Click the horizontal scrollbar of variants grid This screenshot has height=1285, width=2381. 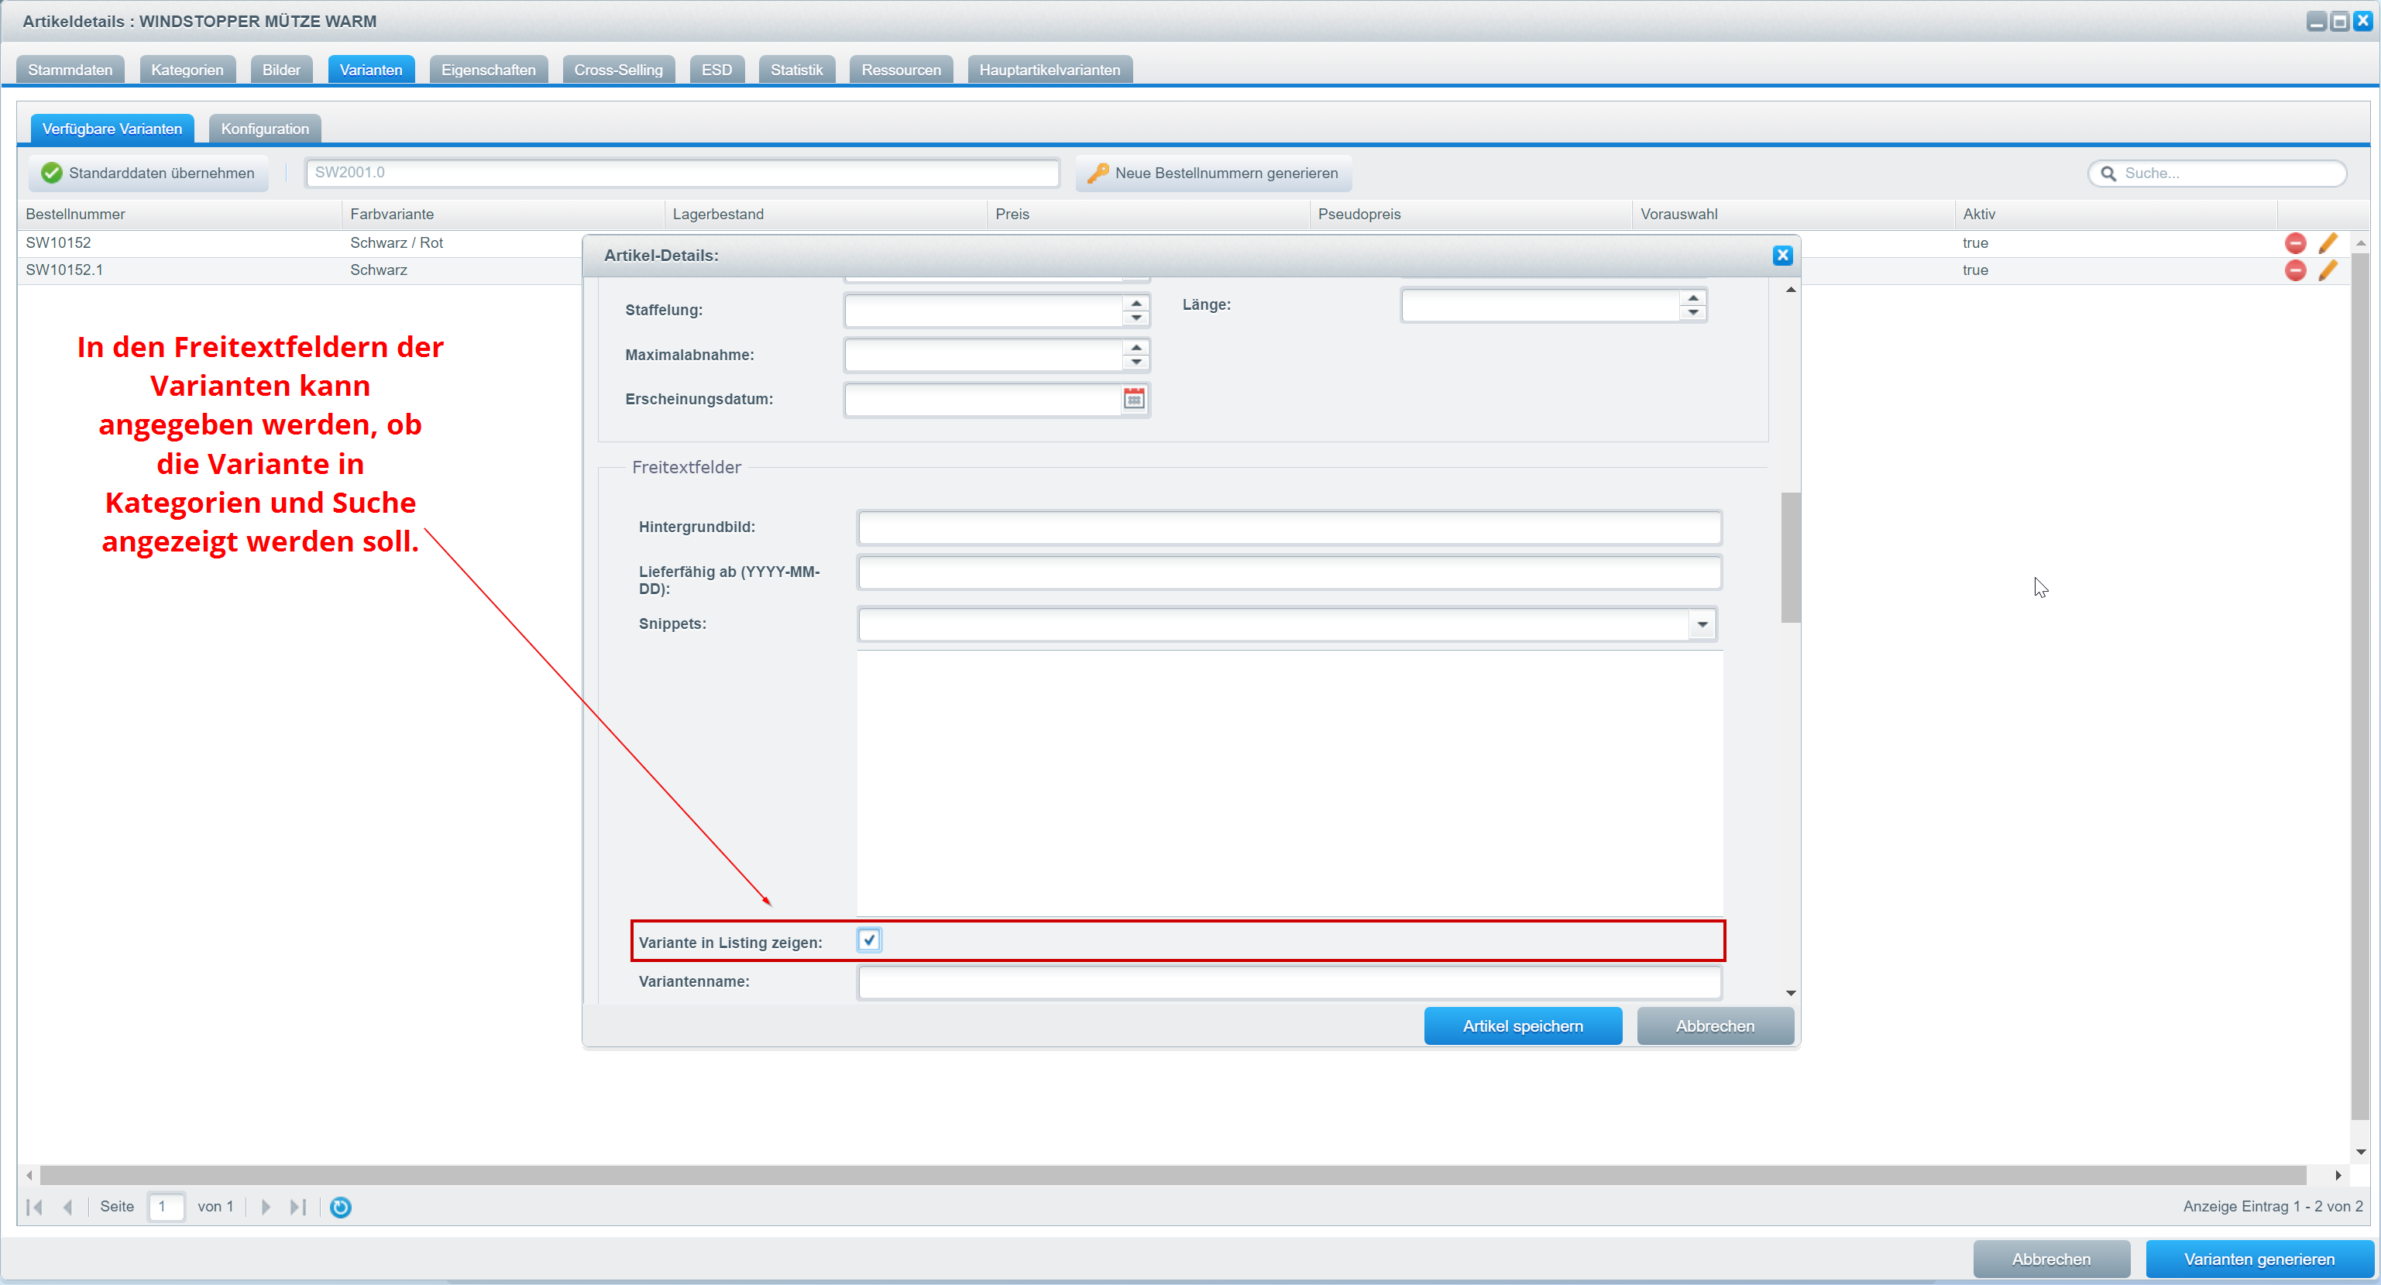point(1174,1175)
